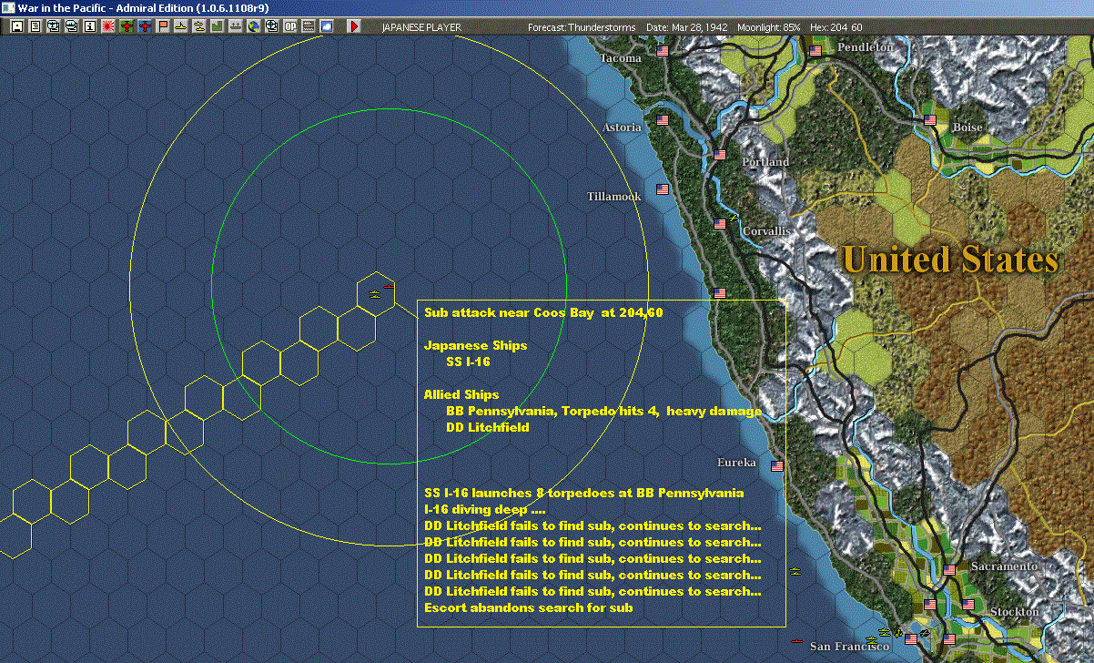
Task: Click the 'Japanese Ships' heading in report
Action: (475, 345)
